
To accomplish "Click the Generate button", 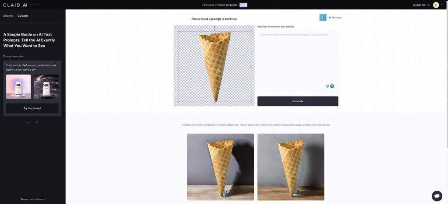I will point(298,101).
